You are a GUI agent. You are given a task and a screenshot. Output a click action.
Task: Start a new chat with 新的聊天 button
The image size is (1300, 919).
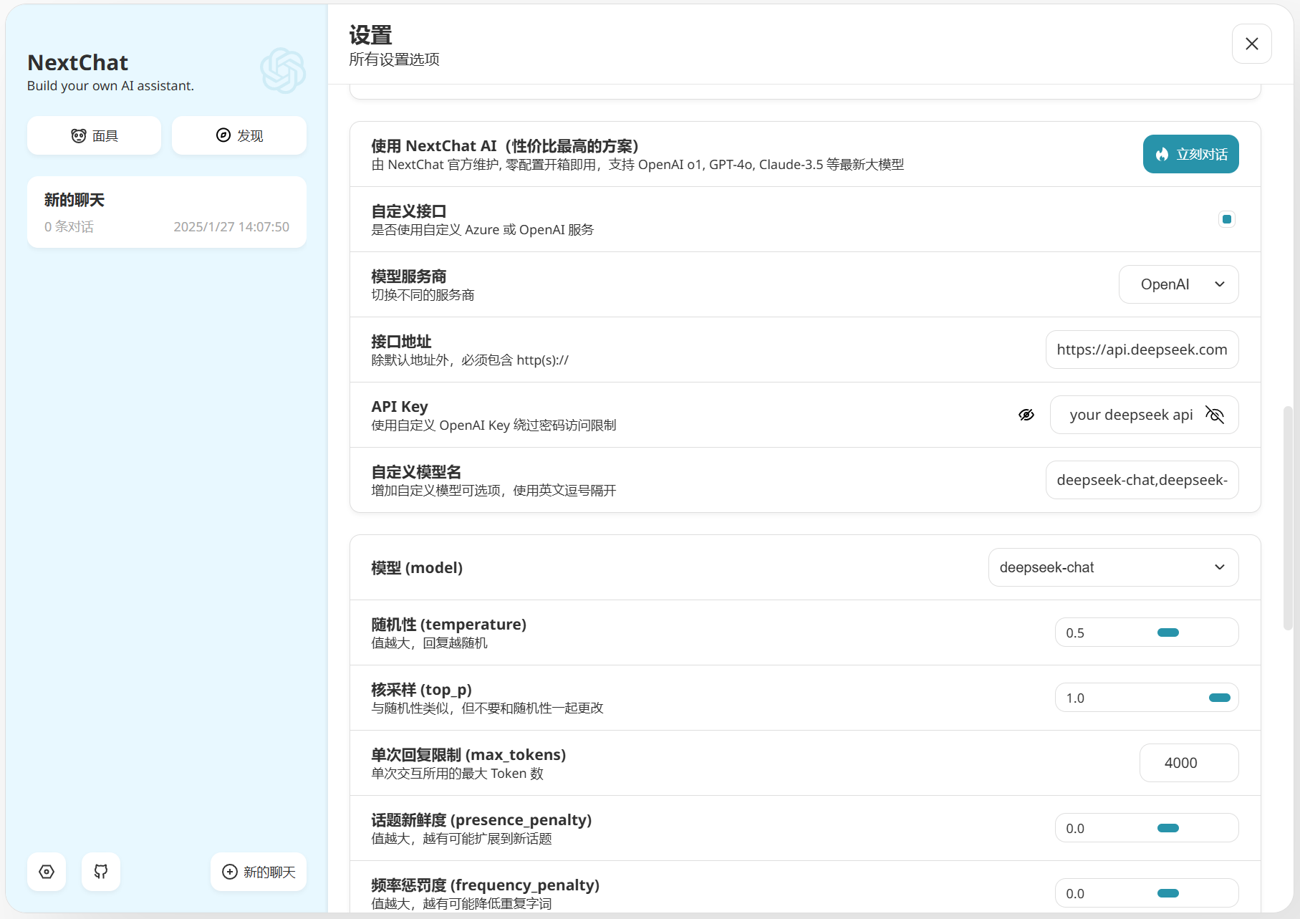coord(259,872)
